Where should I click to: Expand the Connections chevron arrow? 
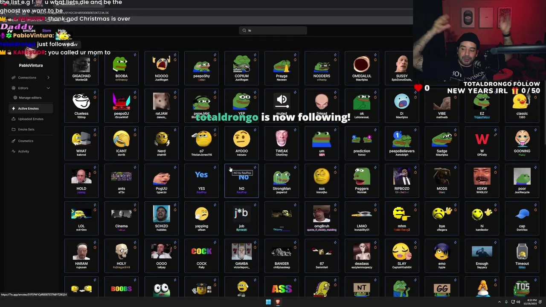click(48, 78)
